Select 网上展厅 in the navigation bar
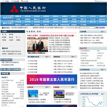 pyautogui.click(x=83, y=22)
